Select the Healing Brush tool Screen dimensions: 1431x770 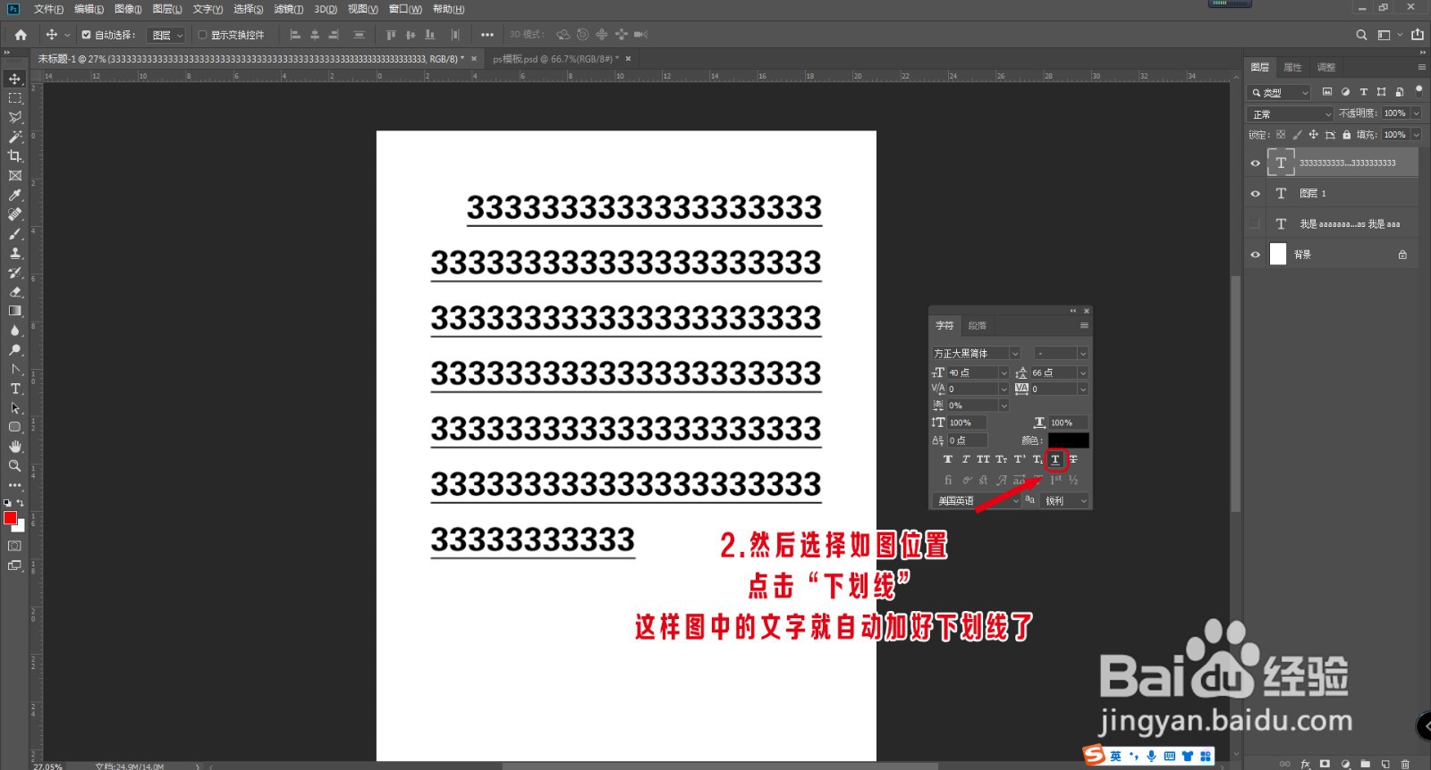pos(15,214)
